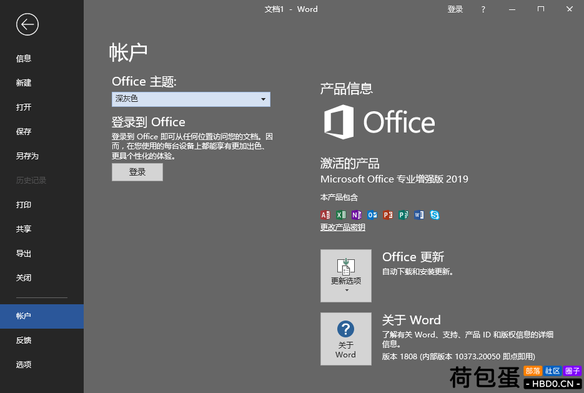This screenshot has height=393, width=584.
Task: Open the Office 主题 theme dropdown
Action: (191, 99)
